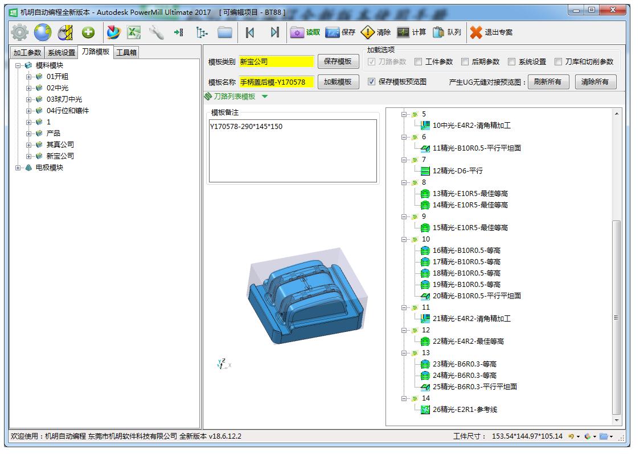Collapse the 模料模块 tree root

click(x=18, y=65)
